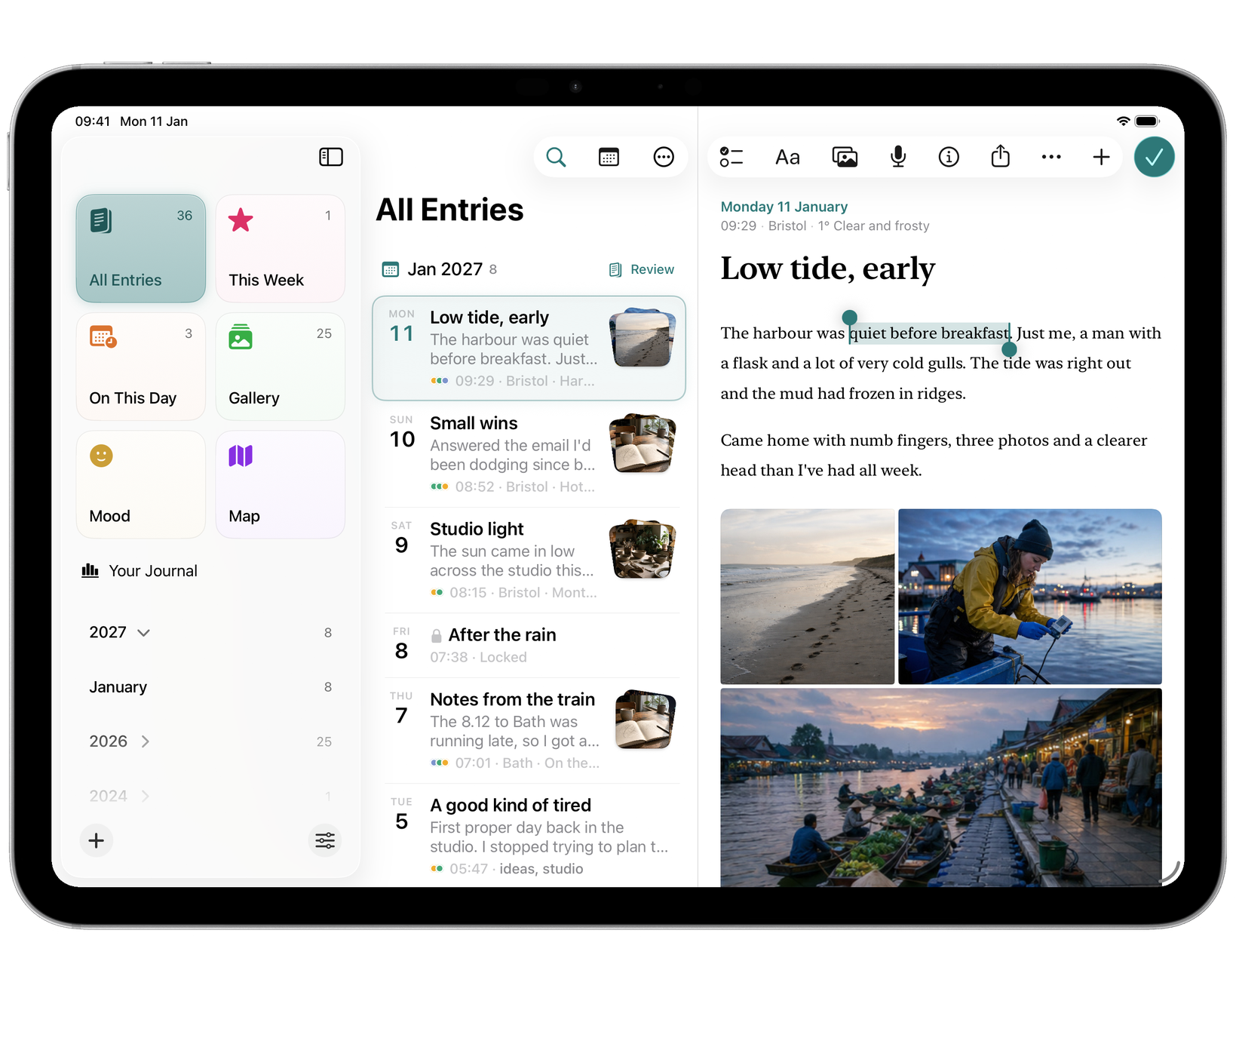Screen dimensions: 1236x1056
Task: Insert a checklist in the entry
Action: (731, 157)
